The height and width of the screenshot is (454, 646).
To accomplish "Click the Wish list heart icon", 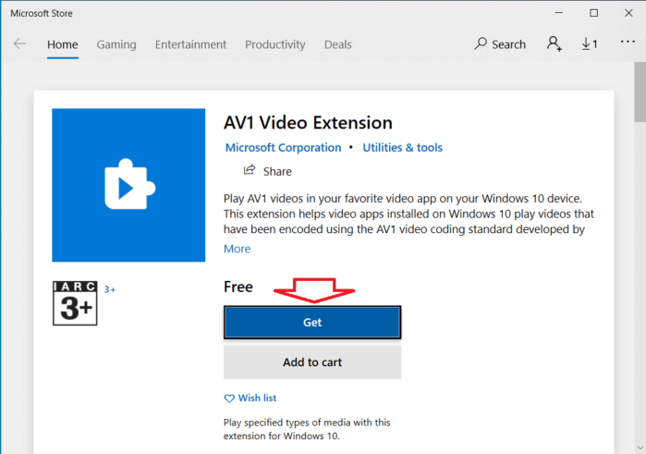I will point(229,399).
